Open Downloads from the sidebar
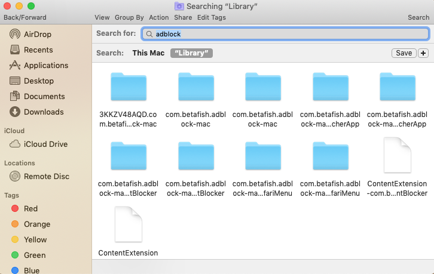The width and height of the screenshot is (434, 274). (x=43, y=112)
